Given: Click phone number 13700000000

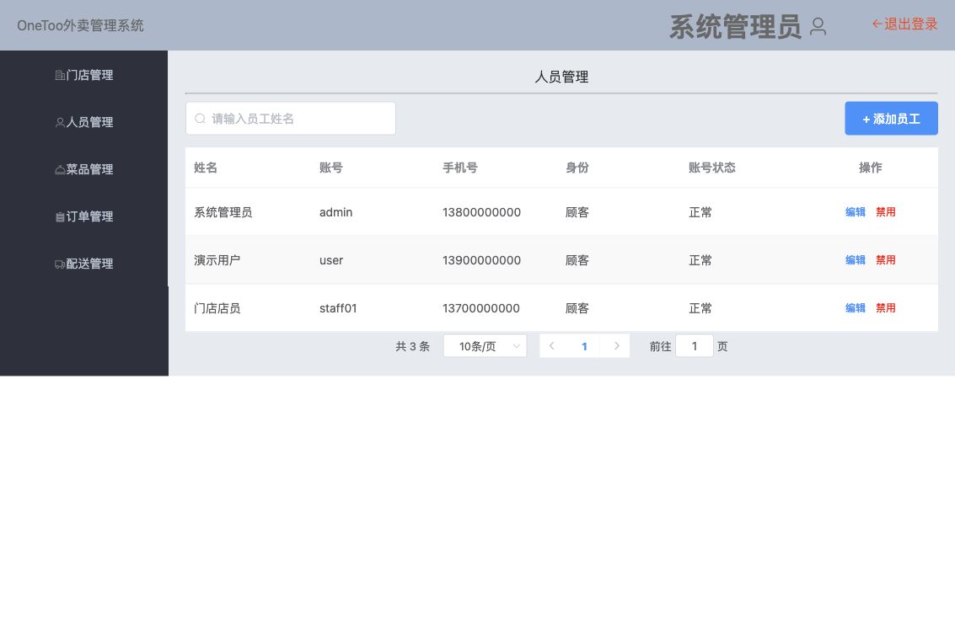Looking at the screenshot, I should (481, 309).
